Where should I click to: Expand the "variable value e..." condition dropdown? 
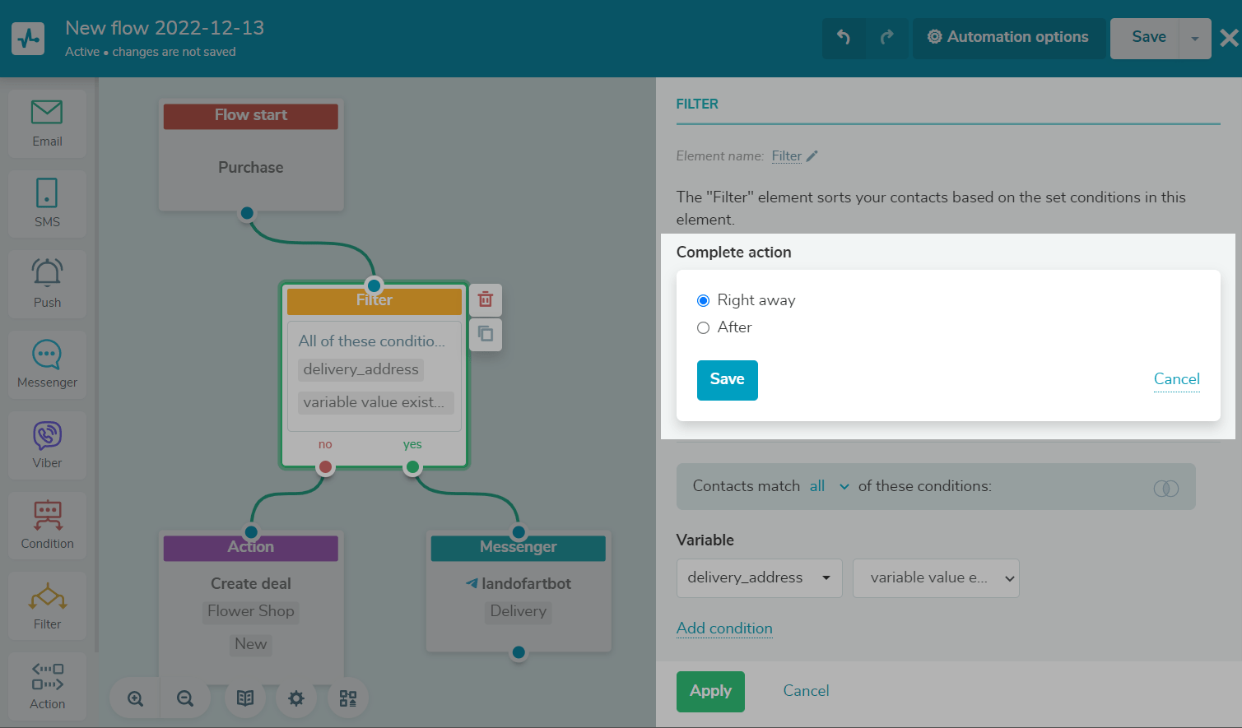pos(936,578)
